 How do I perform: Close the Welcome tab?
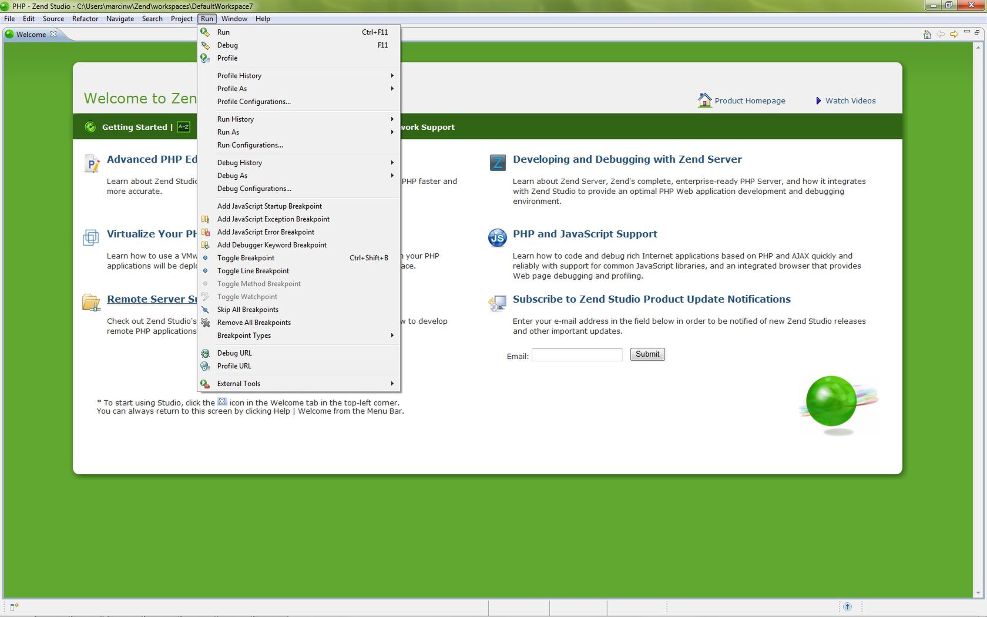coord(53,34)
